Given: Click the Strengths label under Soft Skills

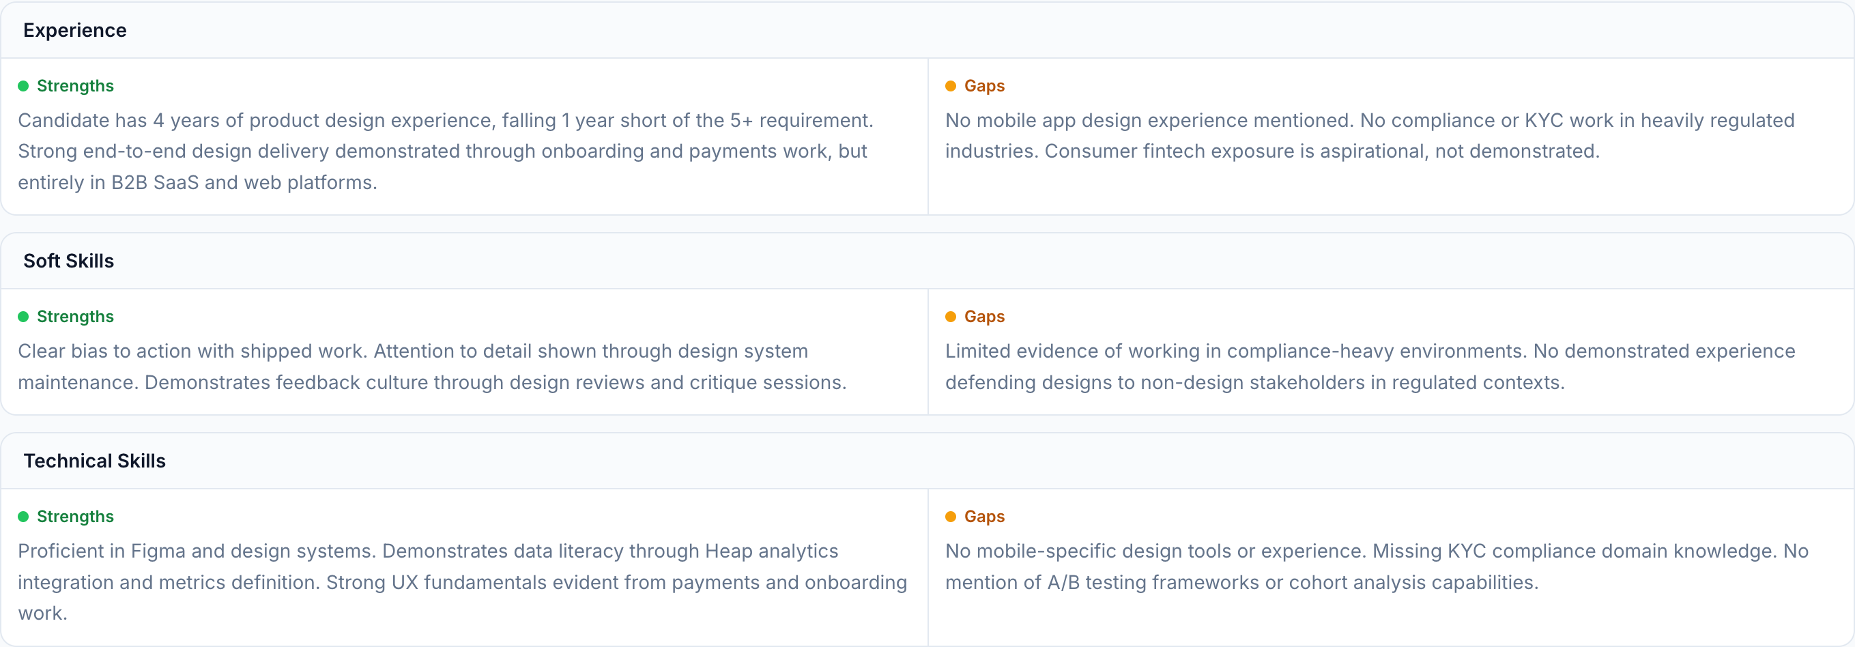Looking at the screenshot, I should click(x=75, y=317).
